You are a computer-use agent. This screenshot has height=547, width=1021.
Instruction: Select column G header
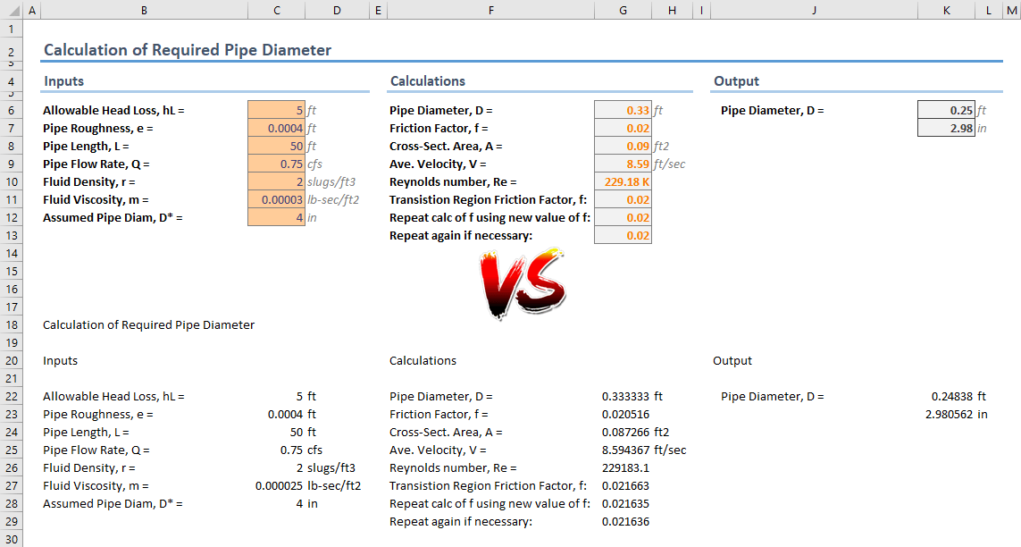(623, 10)
